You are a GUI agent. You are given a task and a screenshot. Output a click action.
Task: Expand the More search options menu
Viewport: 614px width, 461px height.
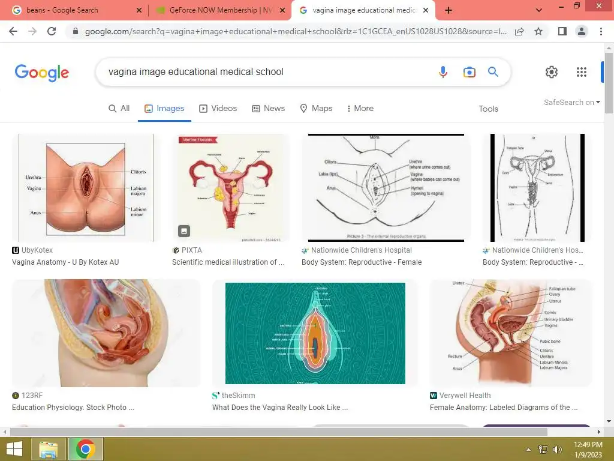pos(360,108)
